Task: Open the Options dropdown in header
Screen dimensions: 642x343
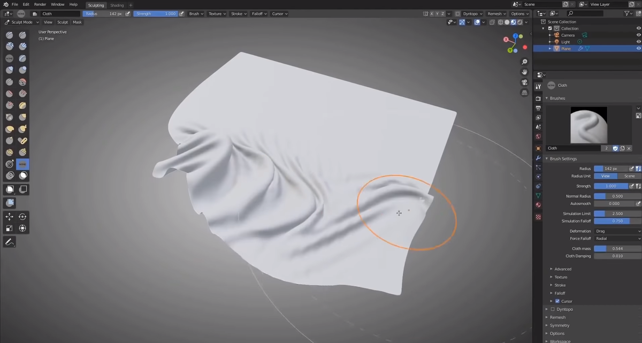Action: (519, 14)
